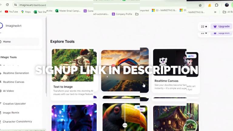Open the bookmark folder next to Company Profile
This screenshot has width=233, height=131.
[137, 14]
